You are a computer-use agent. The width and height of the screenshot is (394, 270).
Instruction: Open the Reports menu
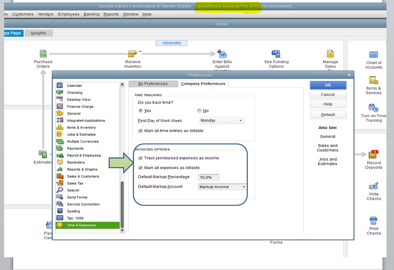pyautogui.click(x=111, y=14)
